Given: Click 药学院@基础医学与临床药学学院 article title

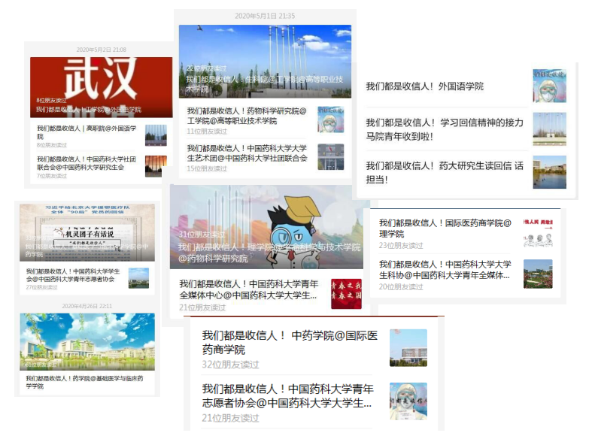Looking at the screenshot, I should (84, 383).
